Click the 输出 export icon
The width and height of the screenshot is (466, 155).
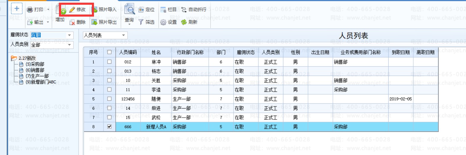coord(30,22)
